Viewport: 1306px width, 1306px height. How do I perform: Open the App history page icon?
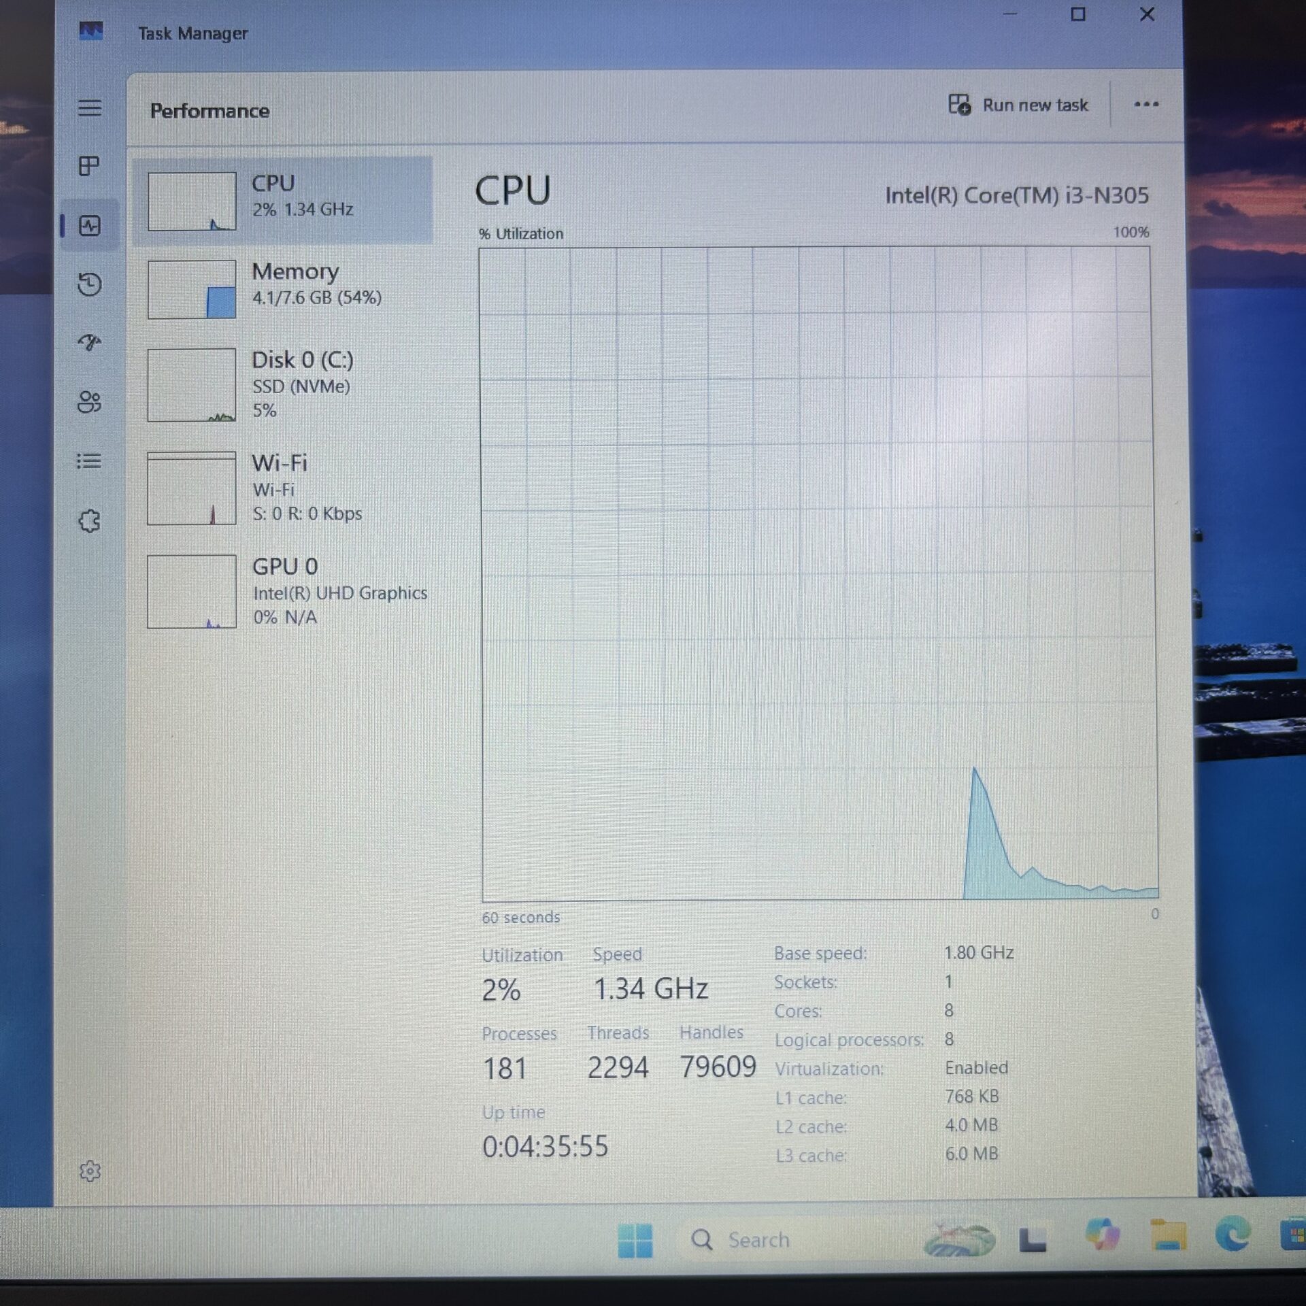point(90,284)
